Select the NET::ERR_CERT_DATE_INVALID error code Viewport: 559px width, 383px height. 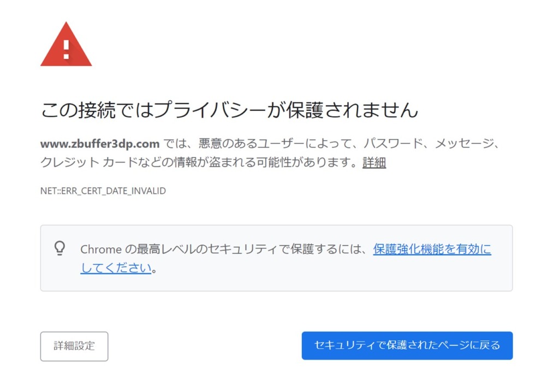pyautogui.click(x=103, y=191)
